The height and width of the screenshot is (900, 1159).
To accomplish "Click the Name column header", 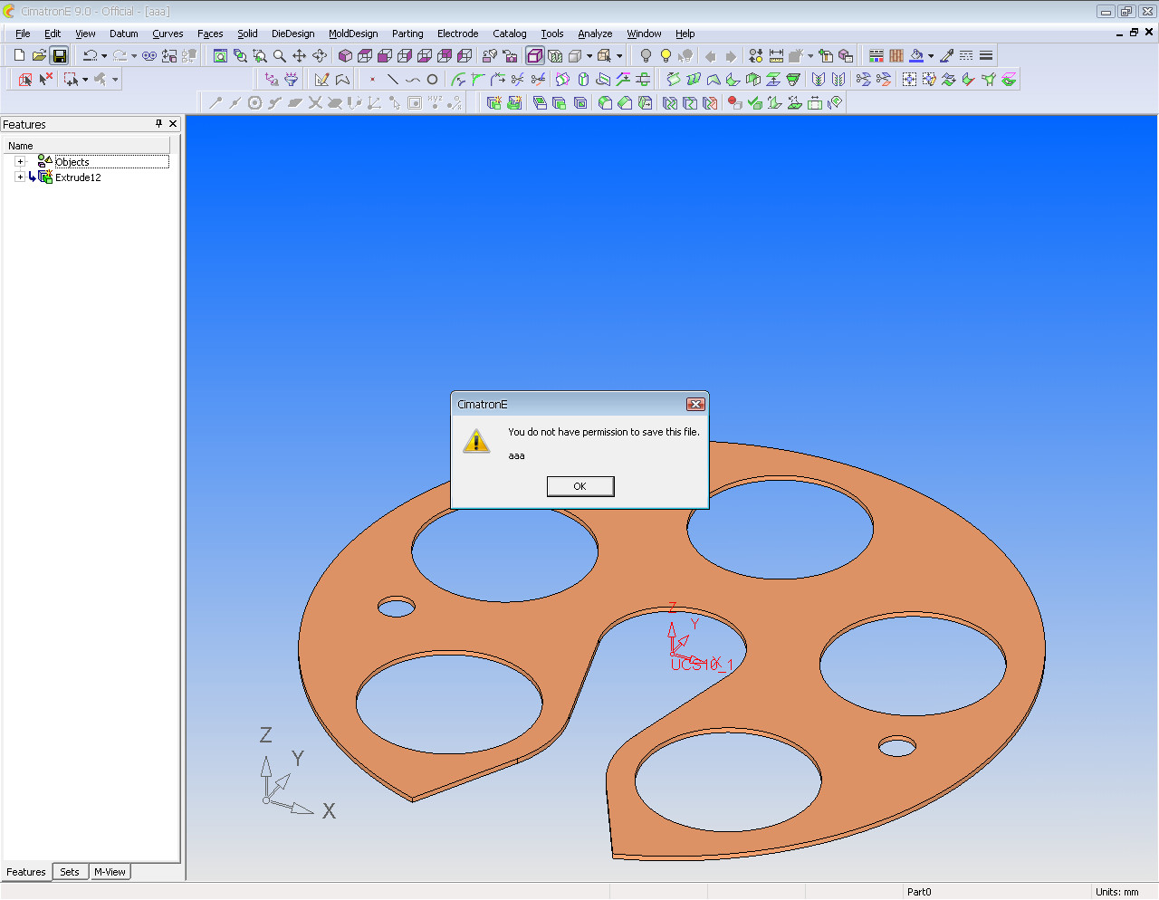I will [x=87, y=145].
